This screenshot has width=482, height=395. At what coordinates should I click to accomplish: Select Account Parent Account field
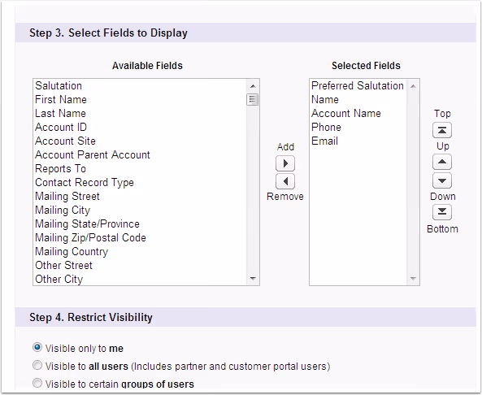[140, 155]
